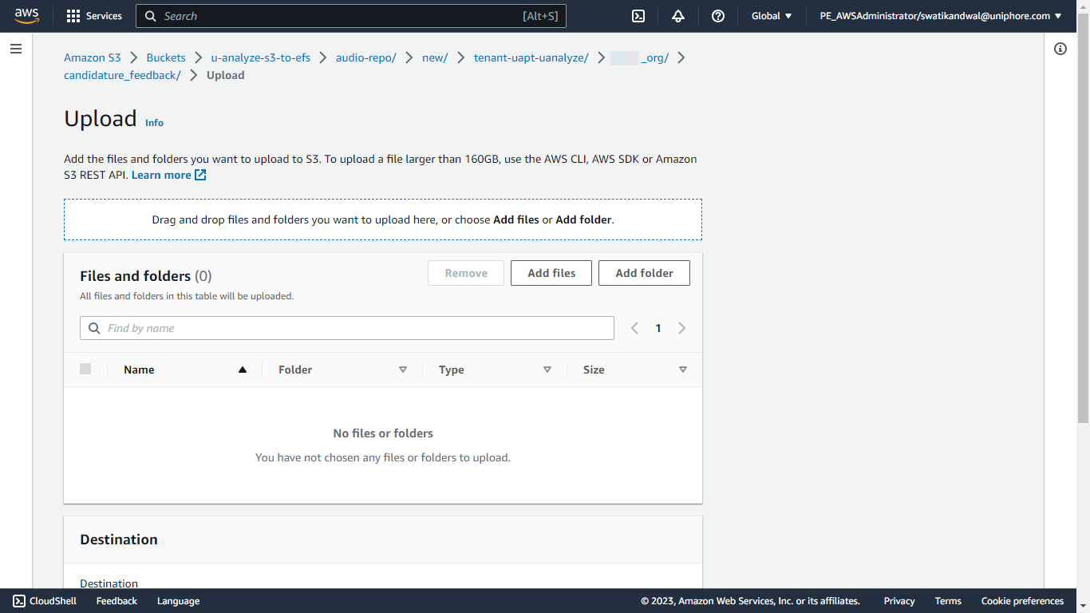
Task: Click the AWS logo home icon
Action: 26,16
